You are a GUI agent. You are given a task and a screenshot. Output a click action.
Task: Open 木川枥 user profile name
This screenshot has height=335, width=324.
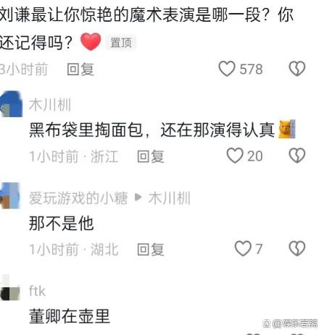pyautogui.click(x=50, y=105)
